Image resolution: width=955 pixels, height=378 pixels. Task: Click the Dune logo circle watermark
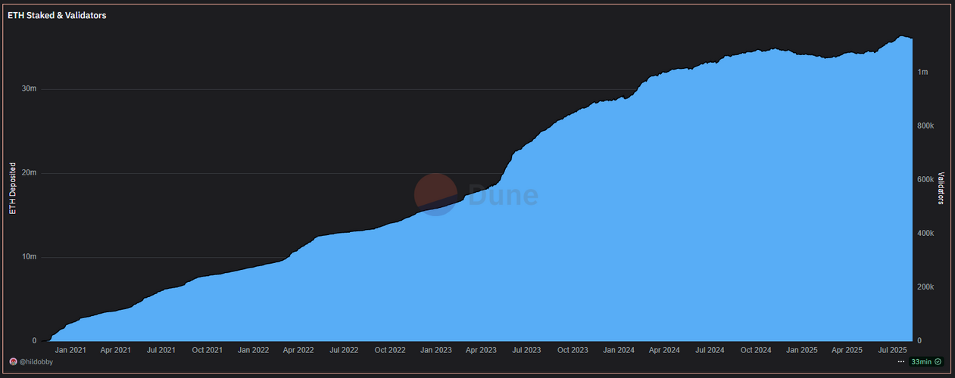pyautogui.click(x=435, y=194)
